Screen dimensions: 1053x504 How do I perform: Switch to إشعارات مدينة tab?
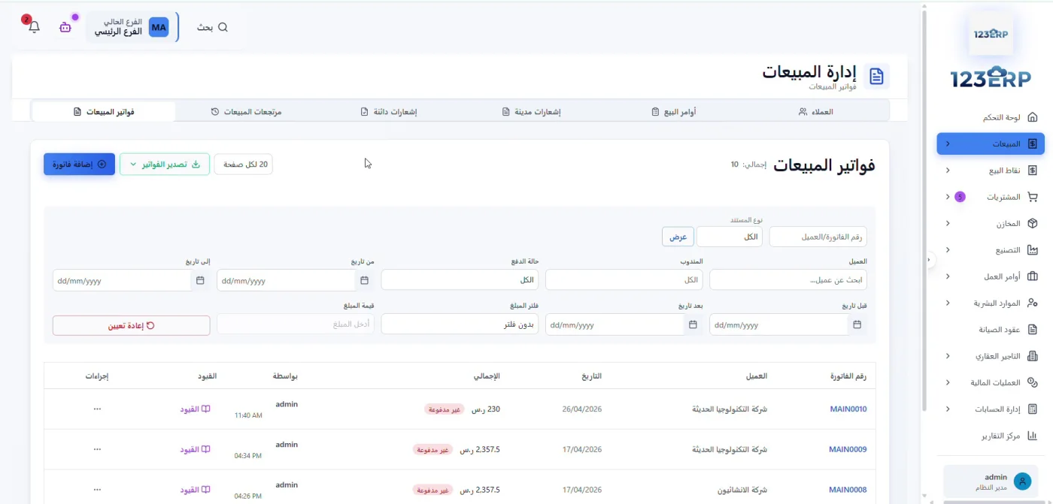click(x=532, y=111)
